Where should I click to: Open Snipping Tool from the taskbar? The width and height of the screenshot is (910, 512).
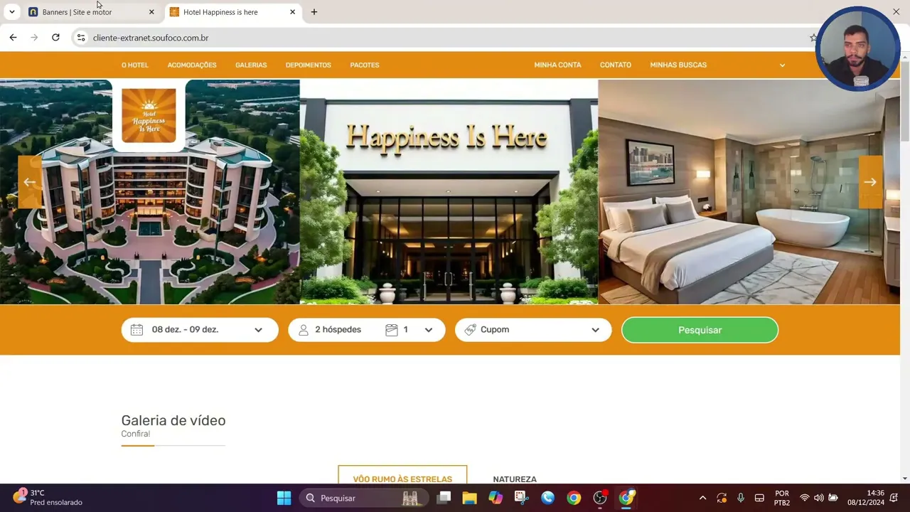coord(521,498)
